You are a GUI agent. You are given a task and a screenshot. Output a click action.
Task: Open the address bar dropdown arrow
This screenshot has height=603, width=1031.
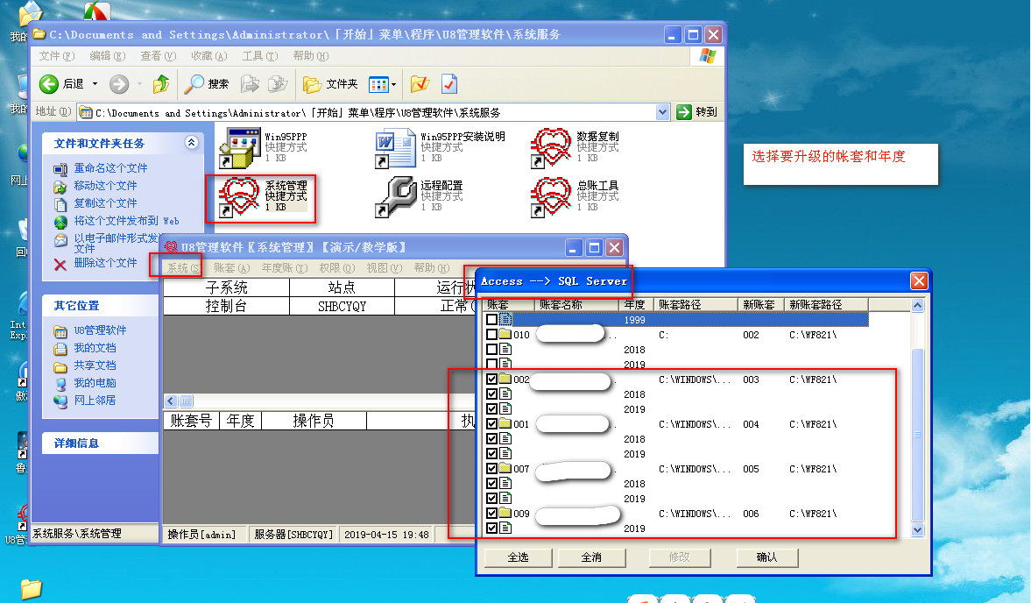pos(662,112)
